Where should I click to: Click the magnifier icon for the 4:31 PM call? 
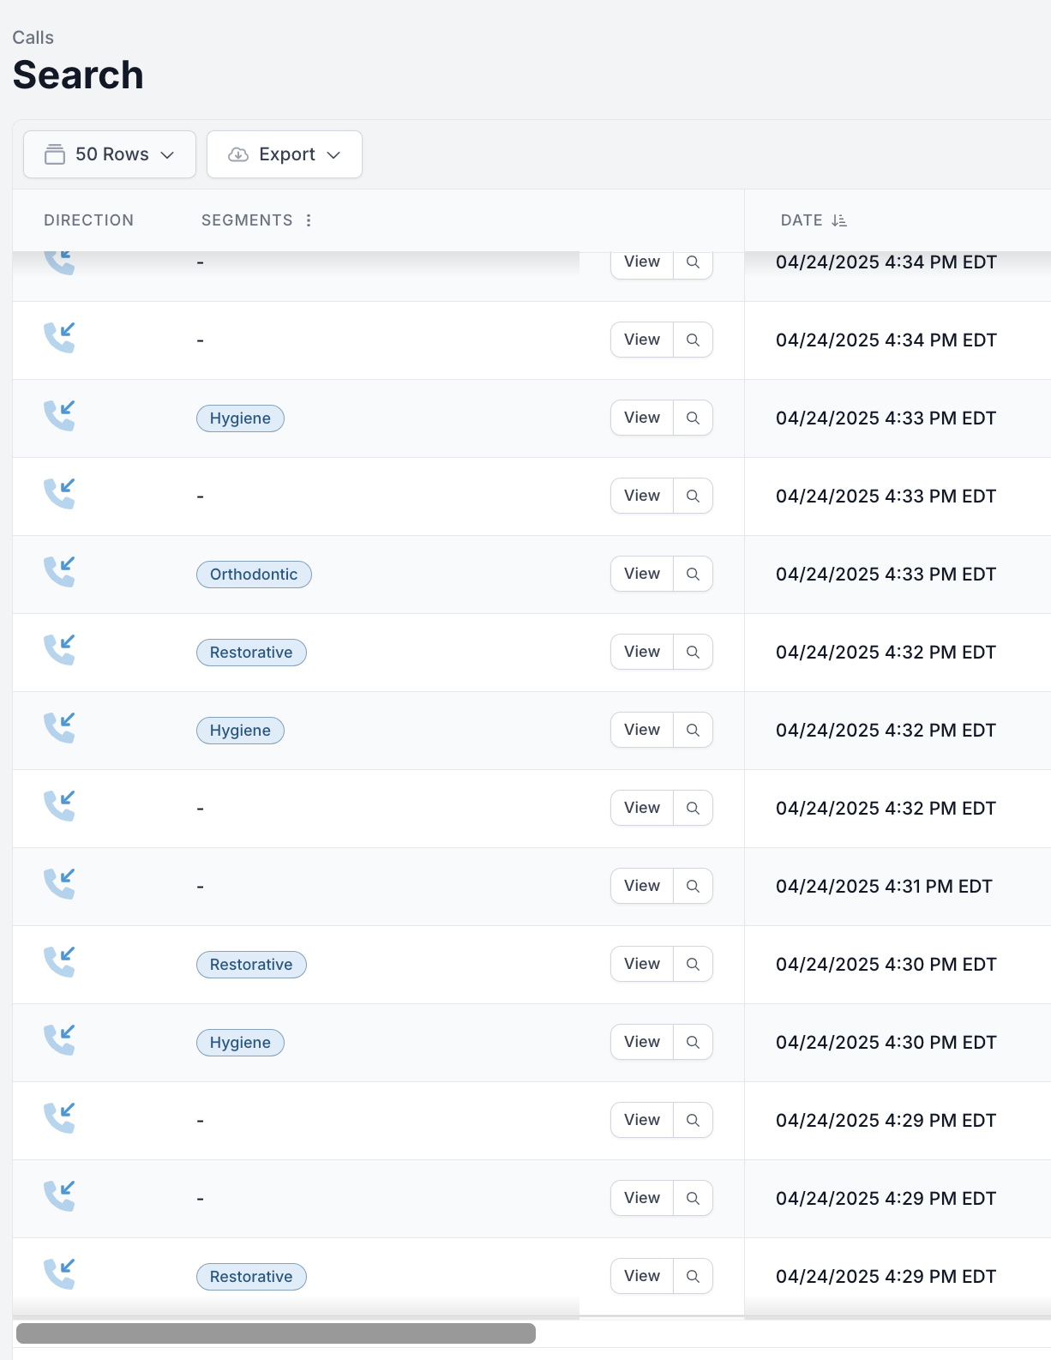693,886
